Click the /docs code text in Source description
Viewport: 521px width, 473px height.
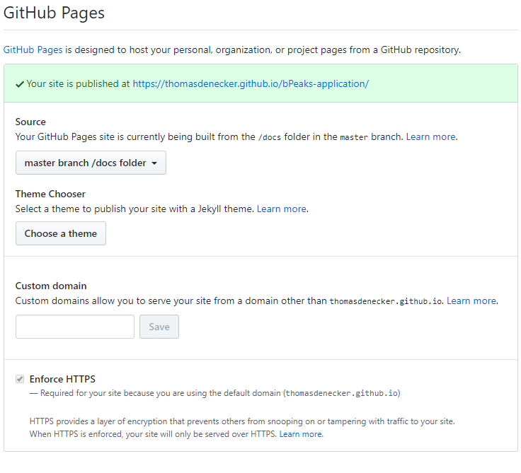tap(270, 137)
